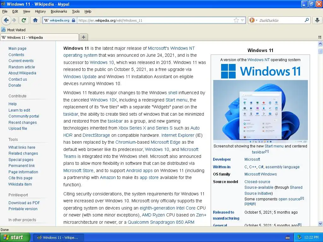Image resolution: width=323 pixels, height=242 pixels.
Task: Open the Community portal link
Action: point(24,116)
